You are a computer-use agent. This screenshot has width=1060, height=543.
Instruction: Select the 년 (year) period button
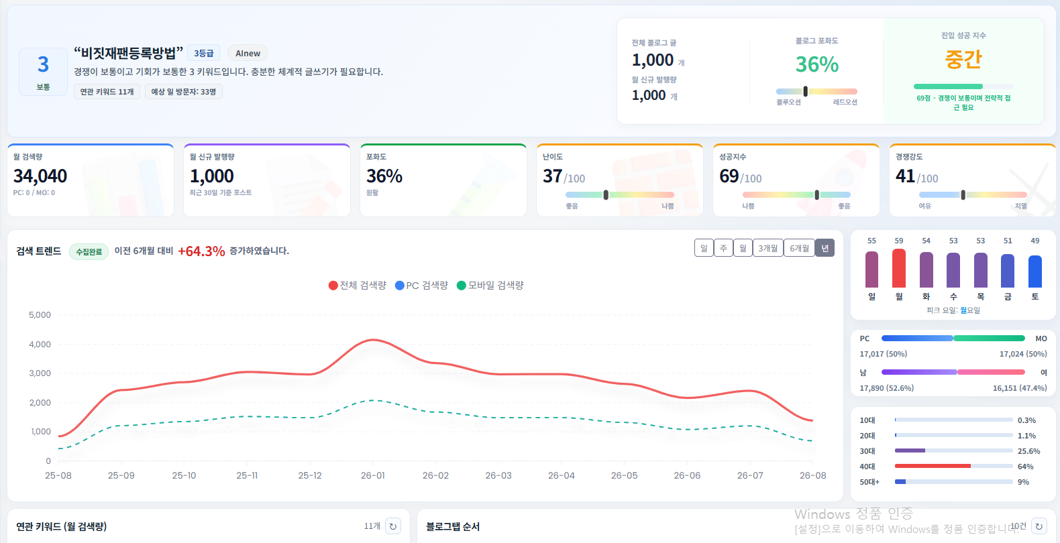click(825, 248)
